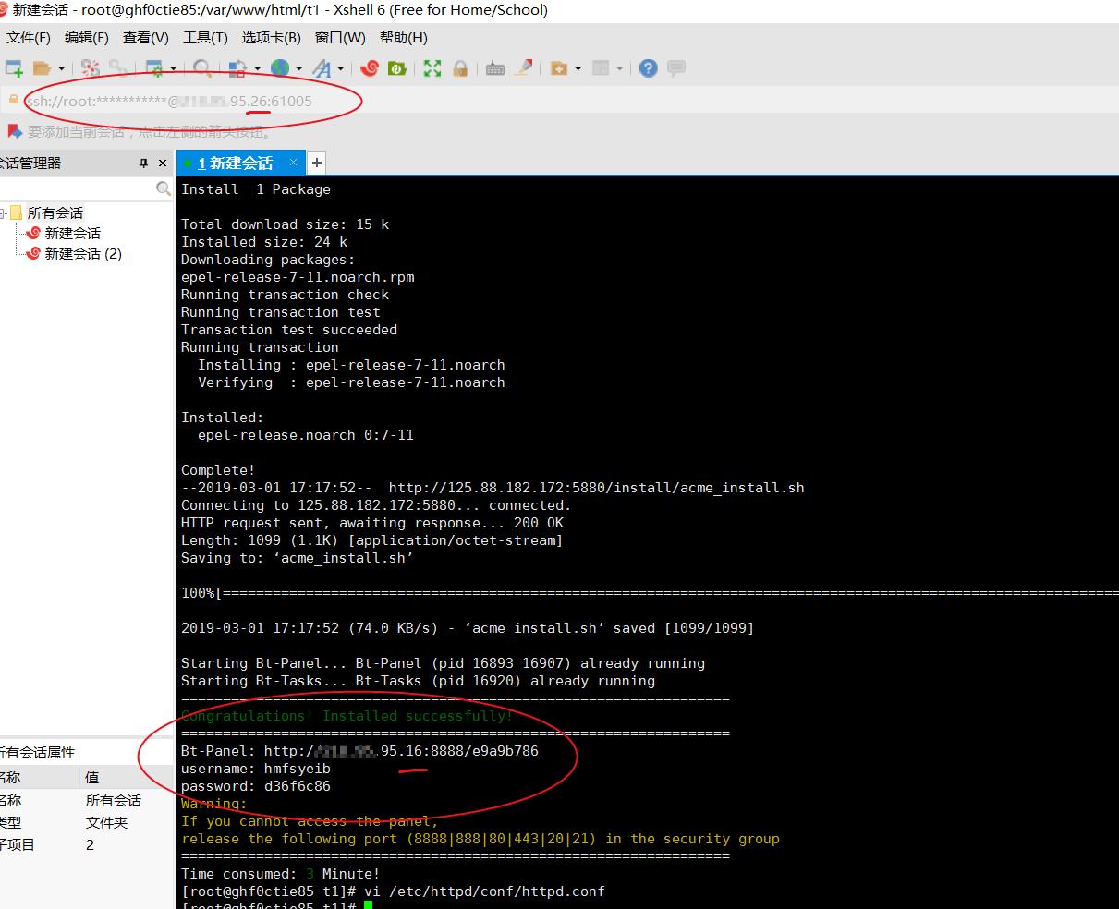Open the 编辑(E) menu
The image size is (1119, 909).
(x=87, y=38)
